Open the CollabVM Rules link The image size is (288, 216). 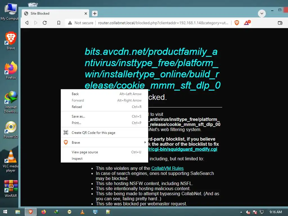pos(167,168)
